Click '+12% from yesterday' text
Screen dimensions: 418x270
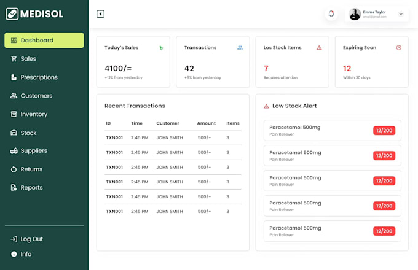(x=124, y=78)
